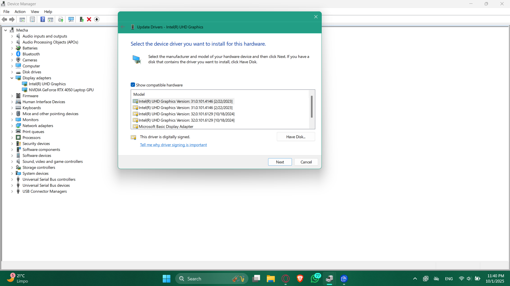Select Microsoft Basic Display Adapter model
This screenshot has height=286, width=510.
pyautogui.click(x=166, y=127)
